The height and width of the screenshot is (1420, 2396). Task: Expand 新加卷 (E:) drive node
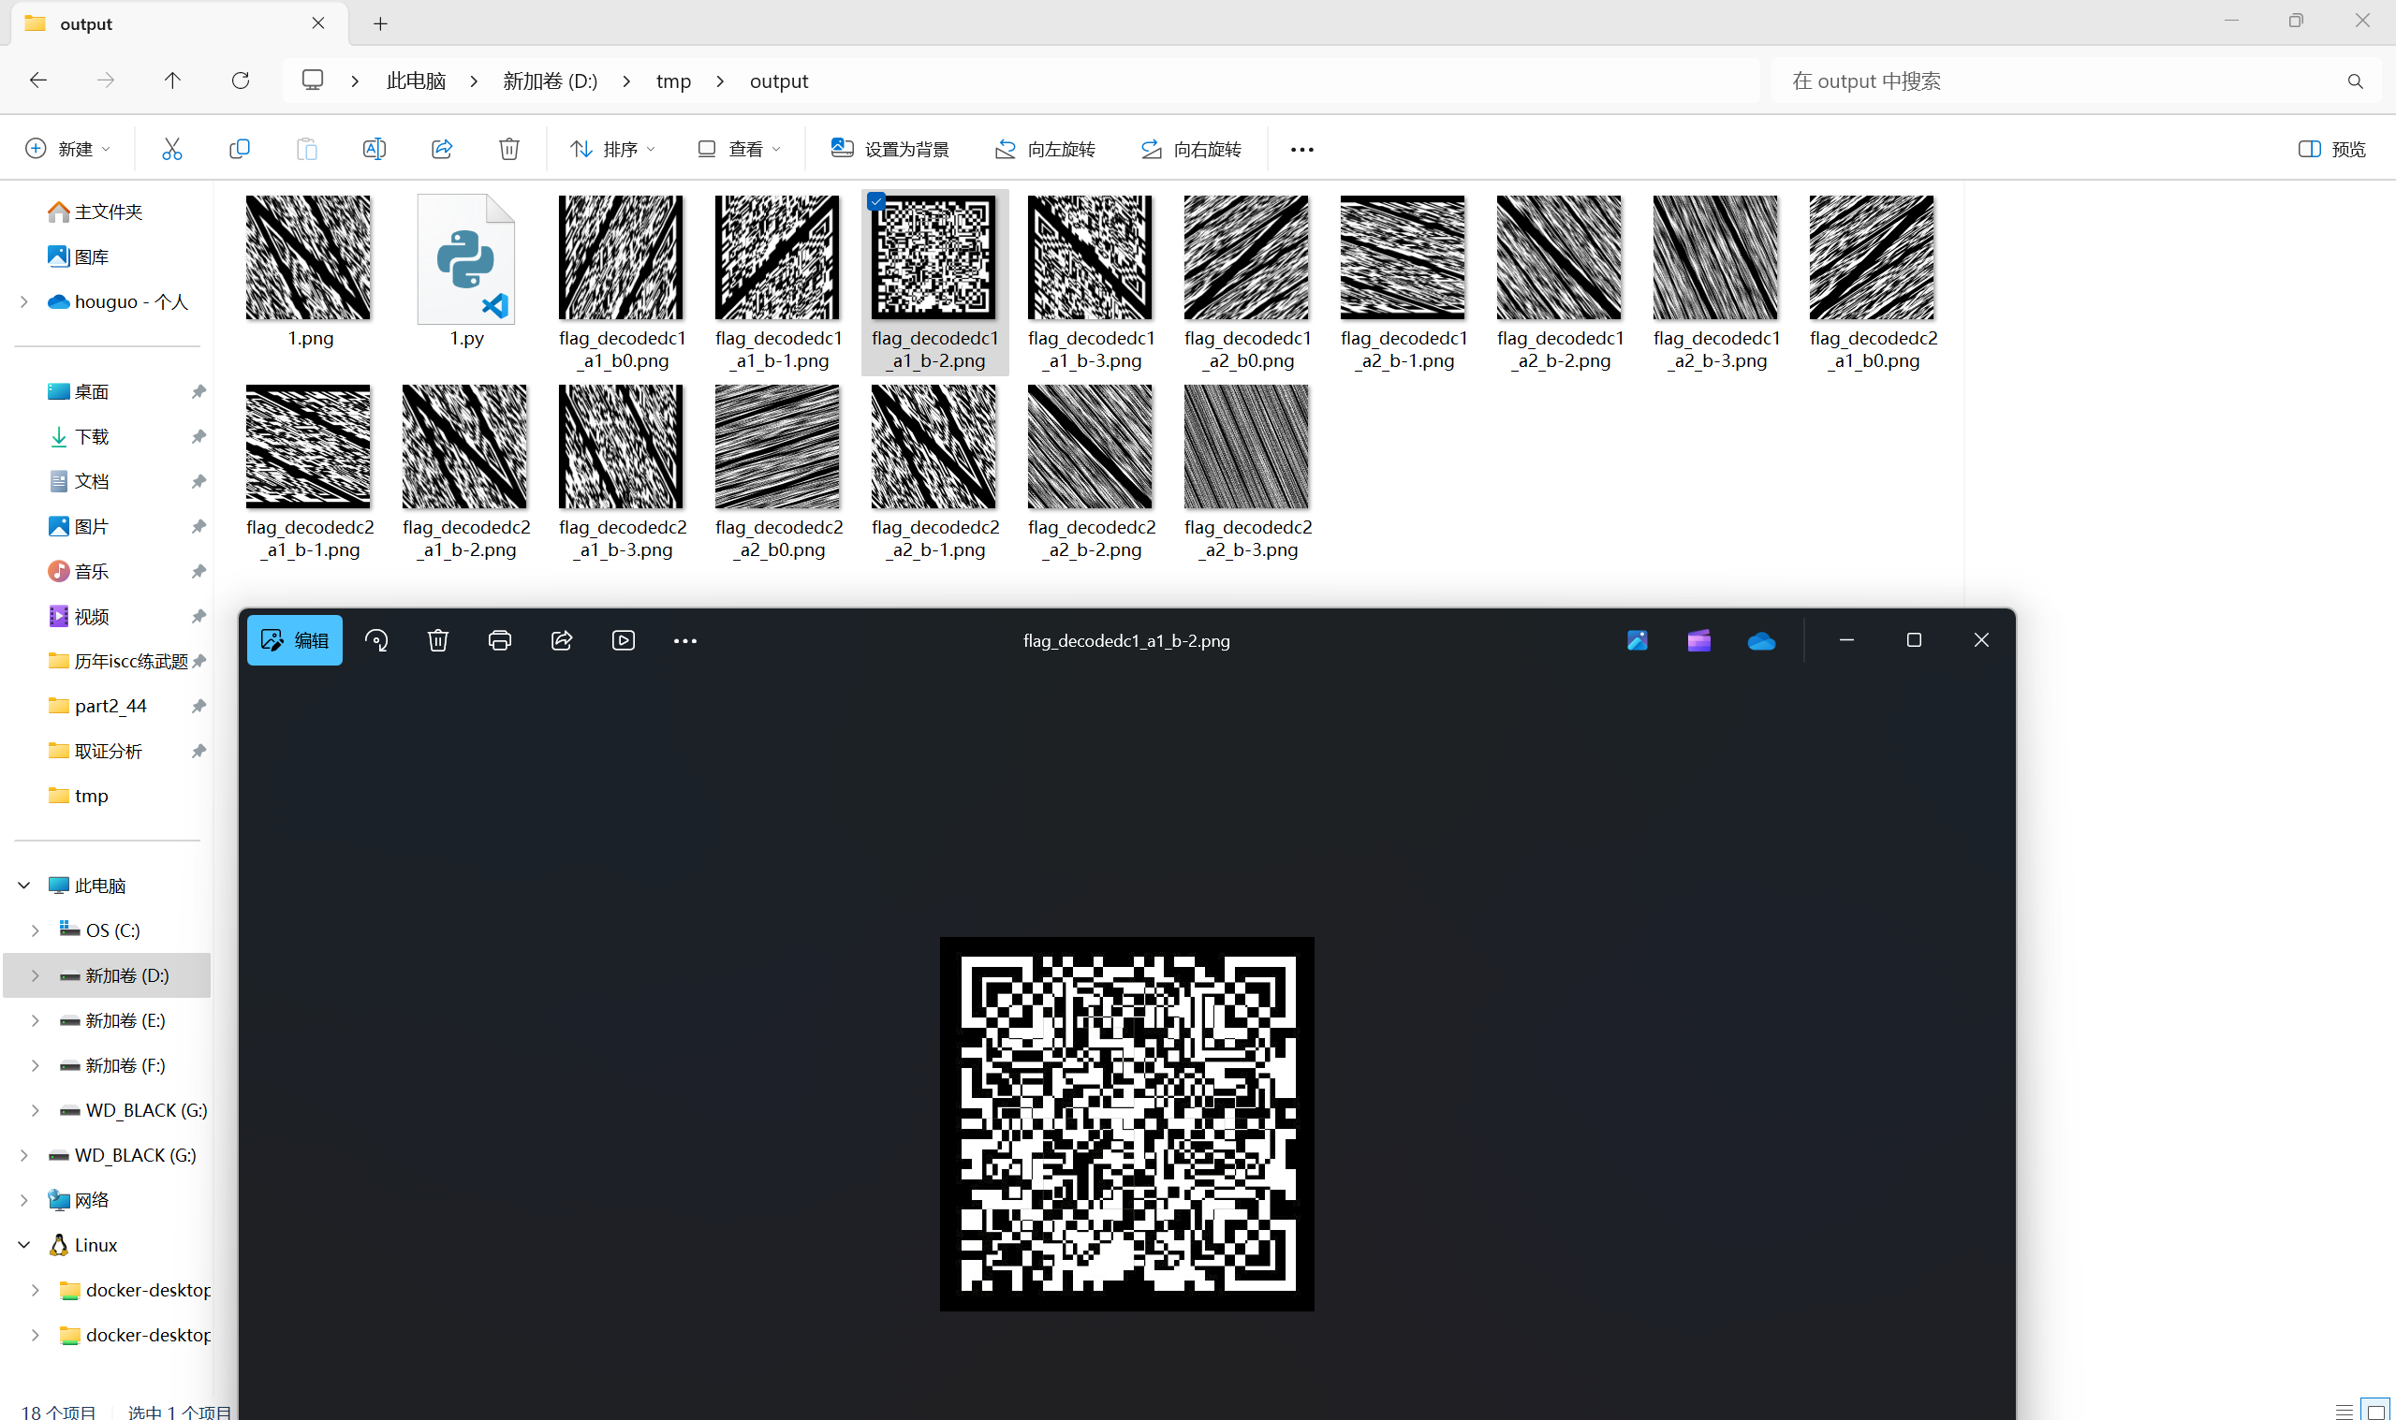click(x=36, y=1020)
